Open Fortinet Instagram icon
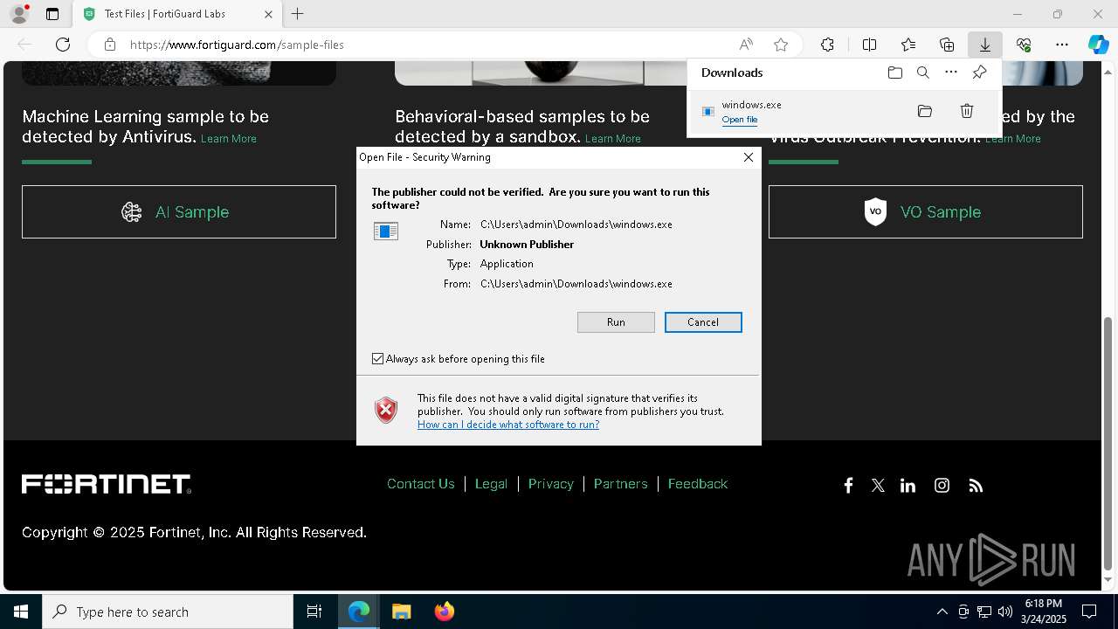1118x629 pixels. (x=942, y=486)
